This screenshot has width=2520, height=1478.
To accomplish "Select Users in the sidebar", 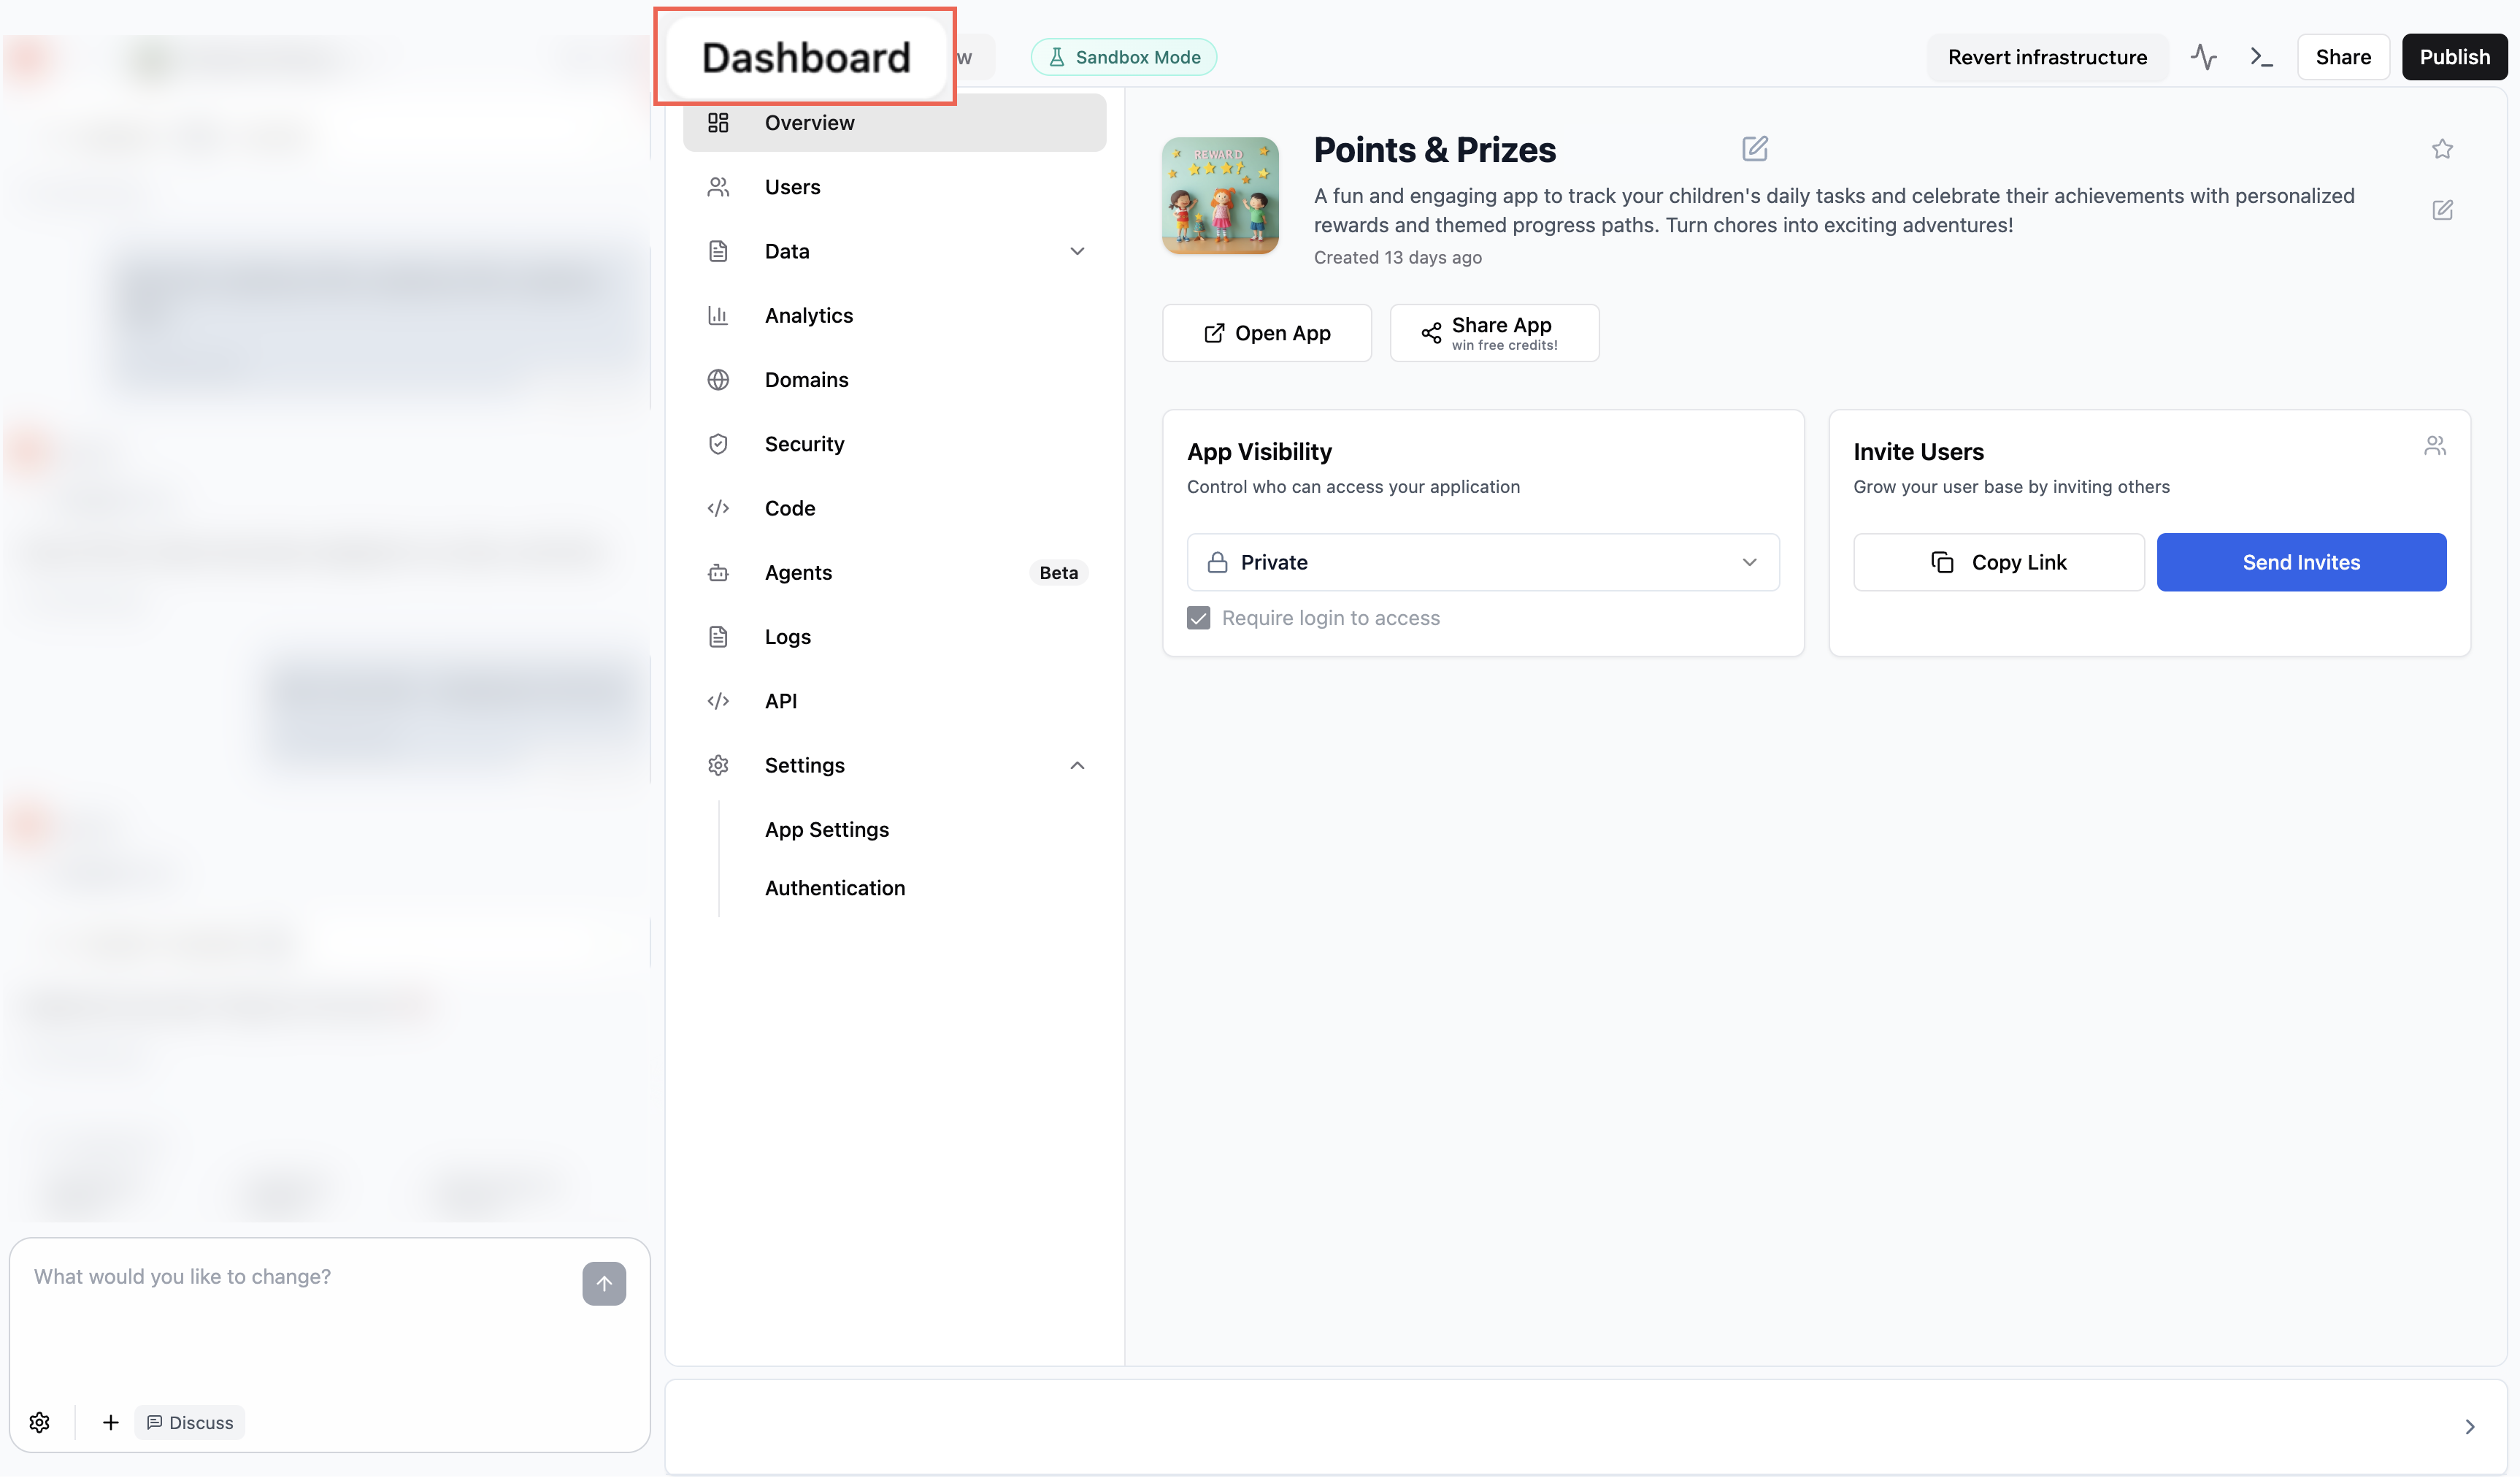I will [792, 187].
